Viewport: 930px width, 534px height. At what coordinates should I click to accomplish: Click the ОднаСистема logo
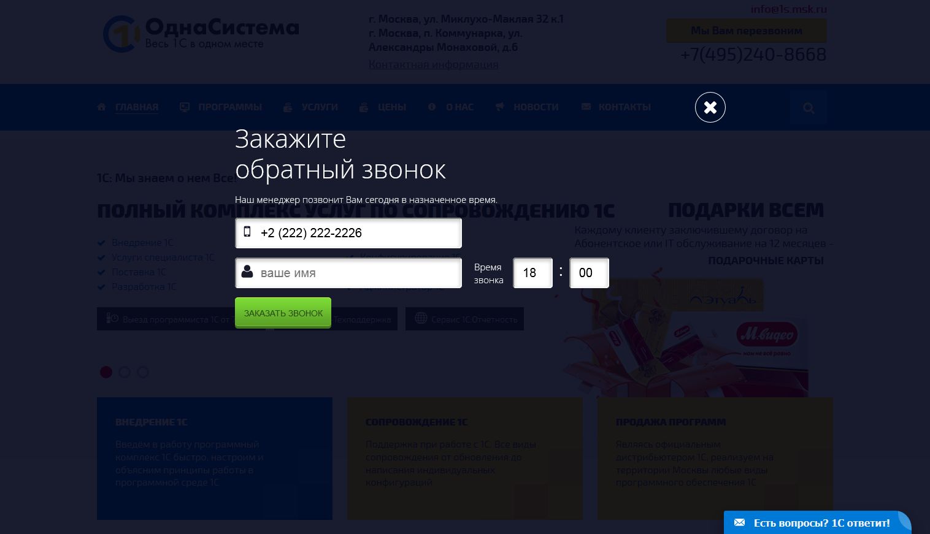tap(201, 34)
